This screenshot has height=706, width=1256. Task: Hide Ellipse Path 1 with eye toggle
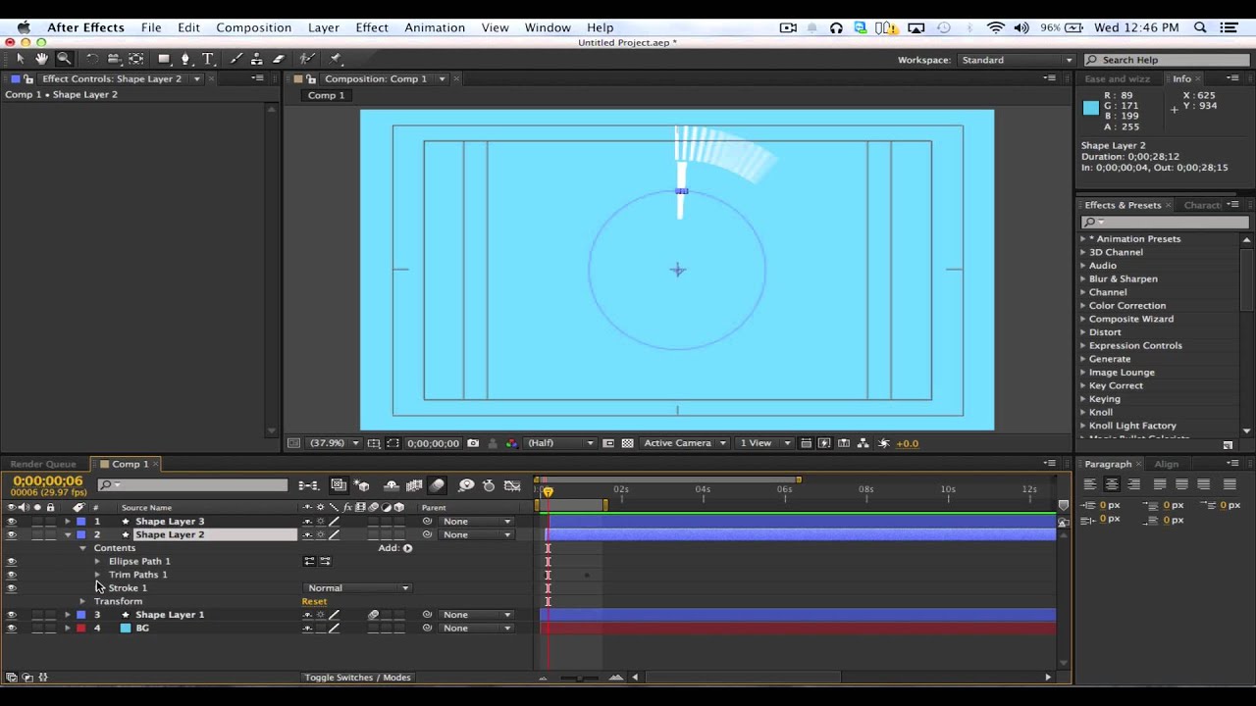[x=12, y=562]
